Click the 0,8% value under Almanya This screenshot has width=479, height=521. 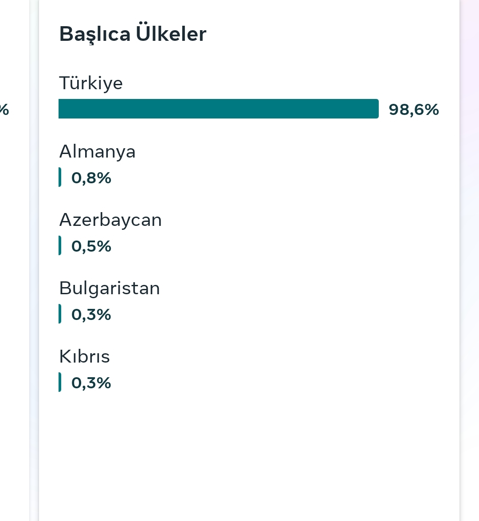(x=91, y=178)
